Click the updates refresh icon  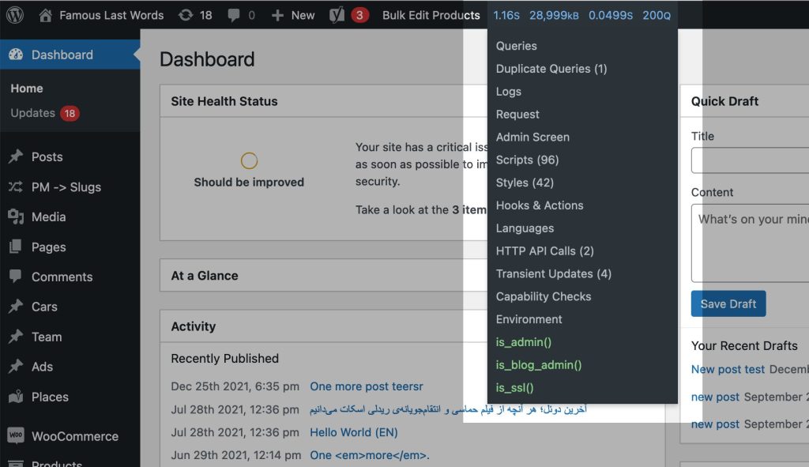tap(185, 15)
